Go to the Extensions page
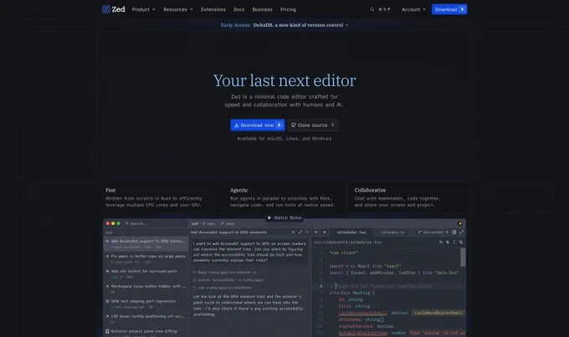 click(x=213, y=9)
